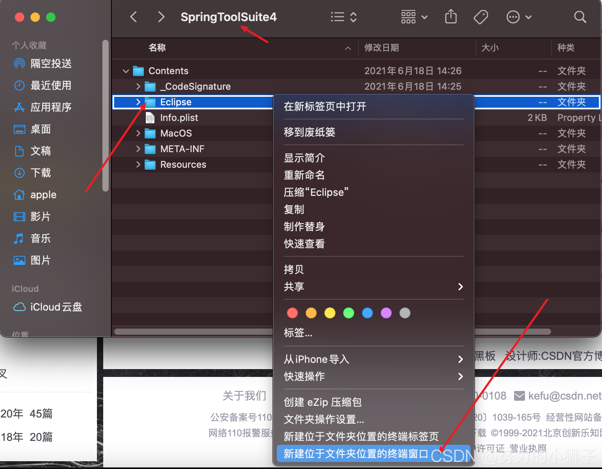Click the Finder sidebar vertical scrollbar

105,115
